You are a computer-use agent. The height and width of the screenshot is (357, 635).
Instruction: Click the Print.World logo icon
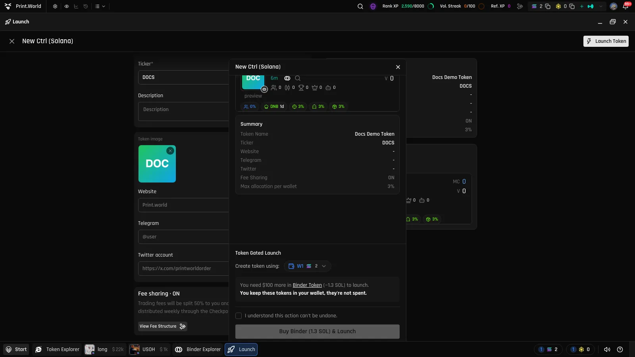pos(8,6)
